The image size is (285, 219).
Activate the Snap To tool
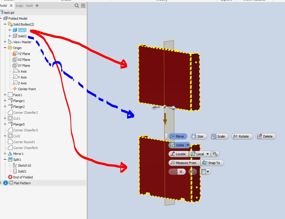tap(212, 163)
